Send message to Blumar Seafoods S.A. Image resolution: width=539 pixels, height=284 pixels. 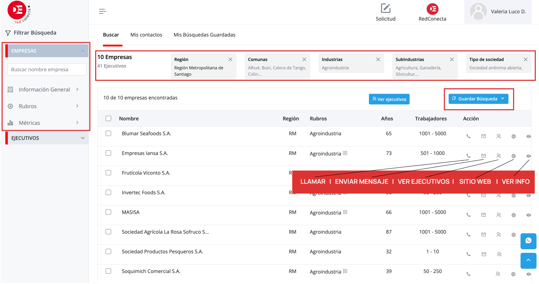484,136
